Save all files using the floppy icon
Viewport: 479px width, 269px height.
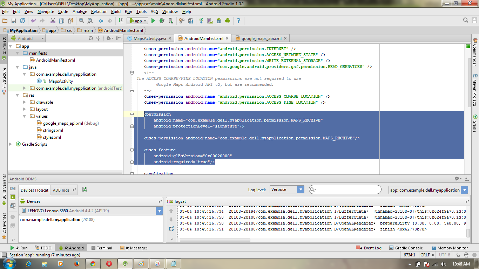click(x=14, y=21)
